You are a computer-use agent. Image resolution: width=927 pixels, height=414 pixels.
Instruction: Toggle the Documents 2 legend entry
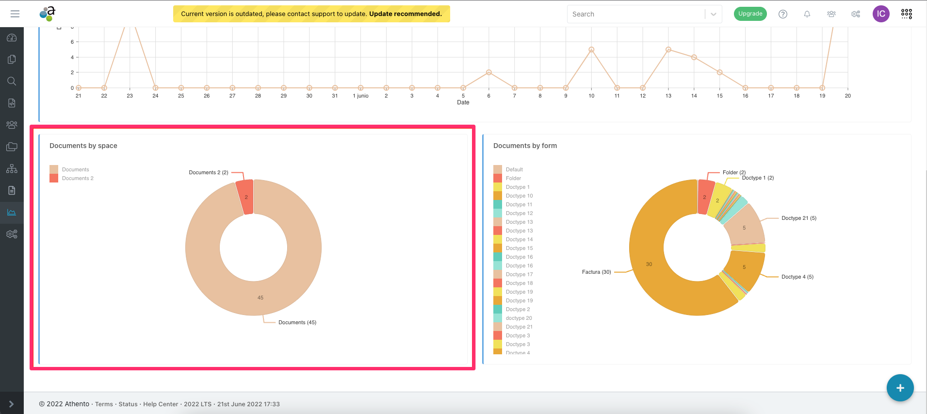coord(78,178)
